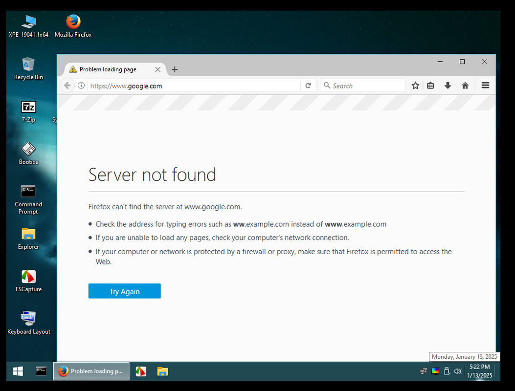Click the warning triangle icon on the tab
Screen dimensions: 515x391
(x=73, y=69)
